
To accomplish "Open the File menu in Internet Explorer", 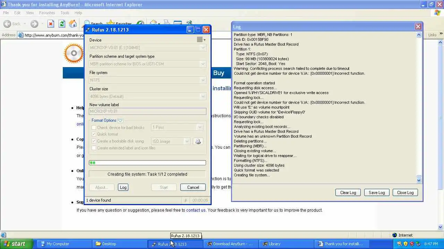I will coord(6,13).
